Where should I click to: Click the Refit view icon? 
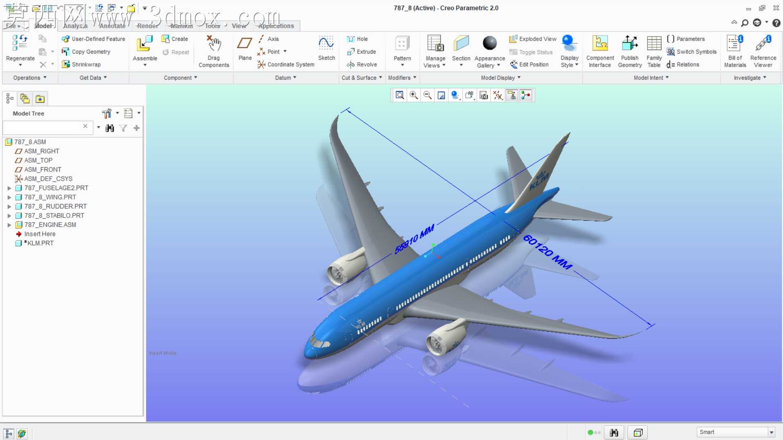click(x=400, y=95)
